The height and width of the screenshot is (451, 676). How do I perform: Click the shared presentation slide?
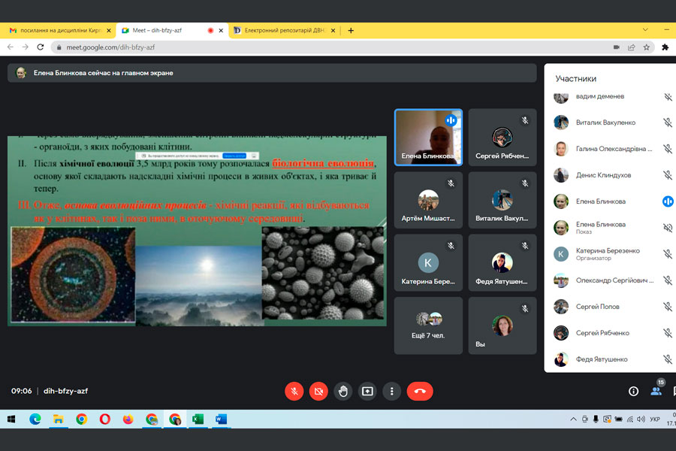197,231
